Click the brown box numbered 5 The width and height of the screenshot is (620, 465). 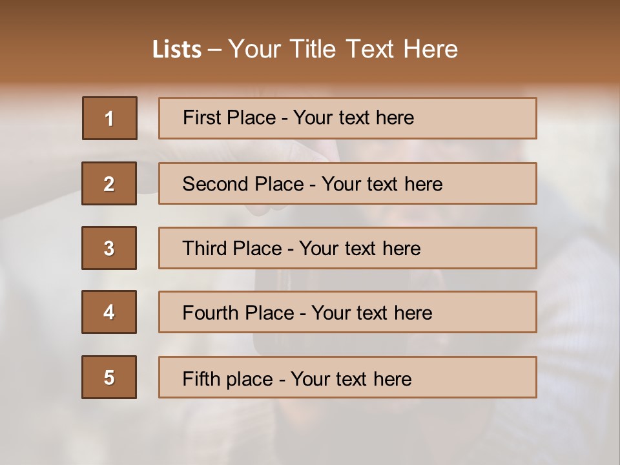click(109, 377)
